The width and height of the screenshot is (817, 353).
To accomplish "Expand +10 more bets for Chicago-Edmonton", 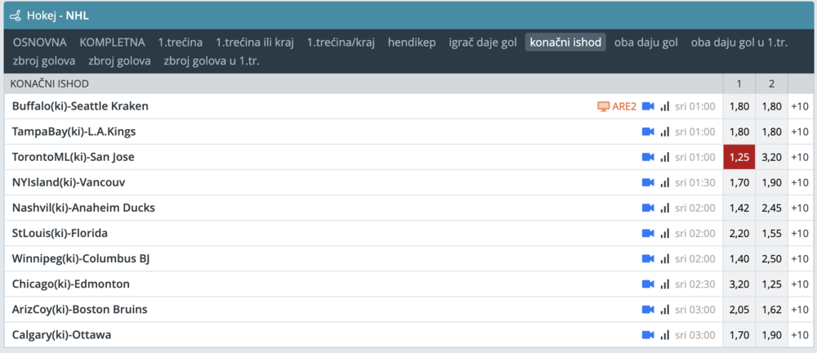I will point(800,284).
